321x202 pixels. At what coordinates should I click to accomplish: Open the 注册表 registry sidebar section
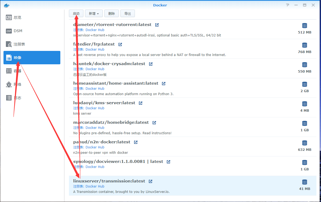[x=32, y=44]
